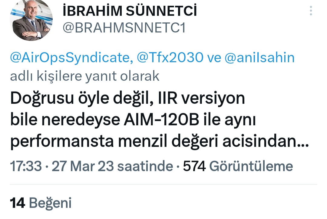This screenshot has width=327, height=219.
Task: Open the @Tfx2030 mentioned profile
Action: point(170,57)
